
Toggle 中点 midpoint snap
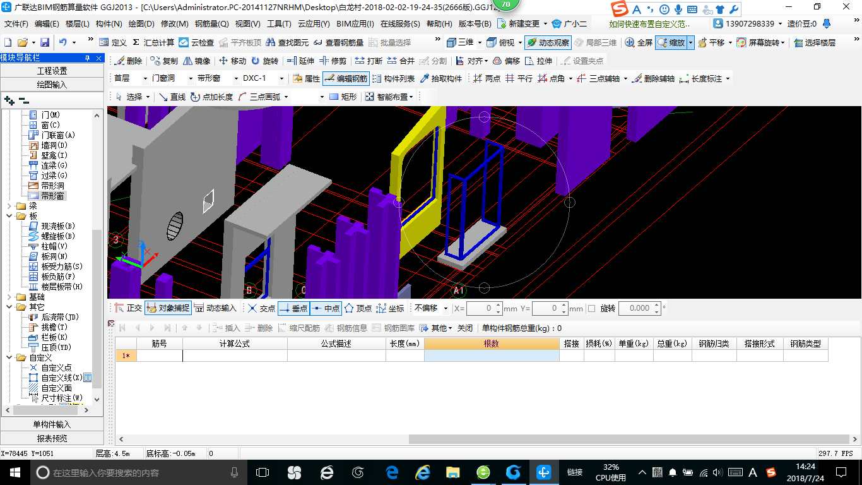[x=326, y=308]
